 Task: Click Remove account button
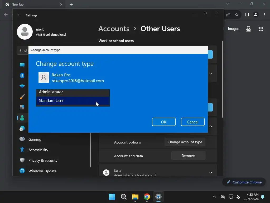point(188,156)
